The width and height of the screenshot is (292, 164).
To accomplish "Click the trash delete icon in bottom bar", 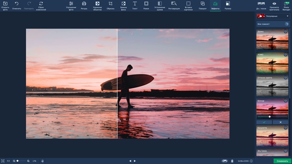I will coord(232,161).
